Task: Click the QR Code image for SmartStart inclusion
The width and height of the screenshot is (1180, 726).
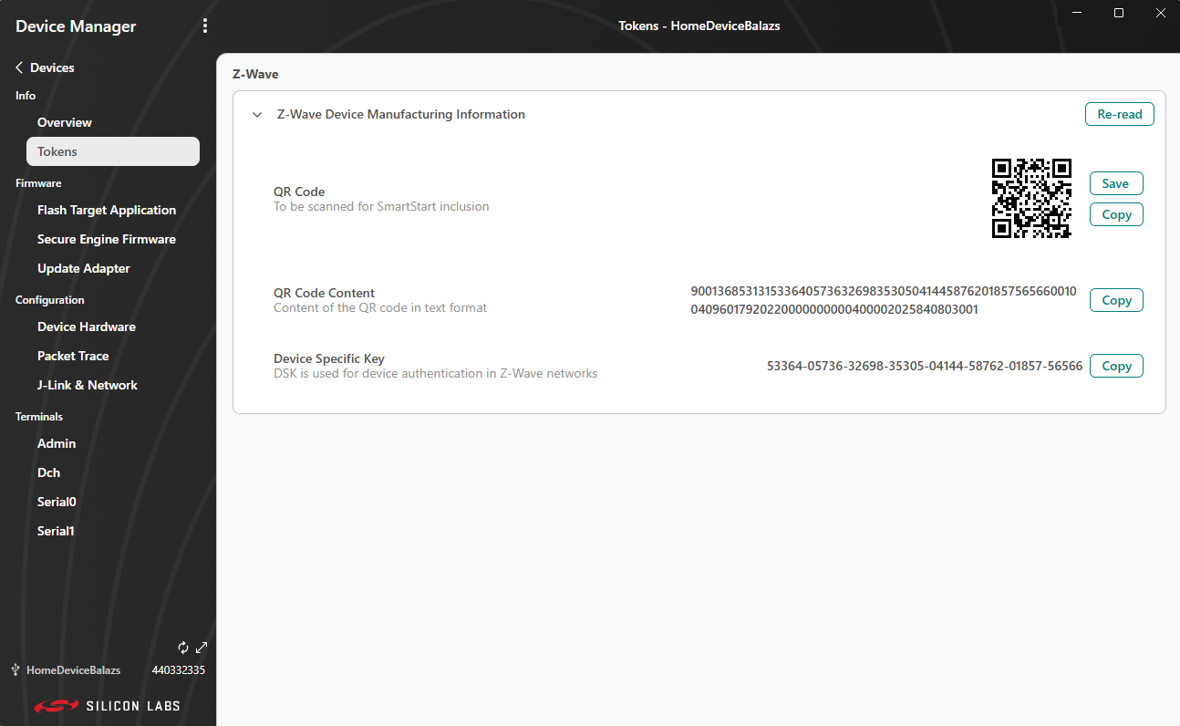Action: coord(1031,199)
